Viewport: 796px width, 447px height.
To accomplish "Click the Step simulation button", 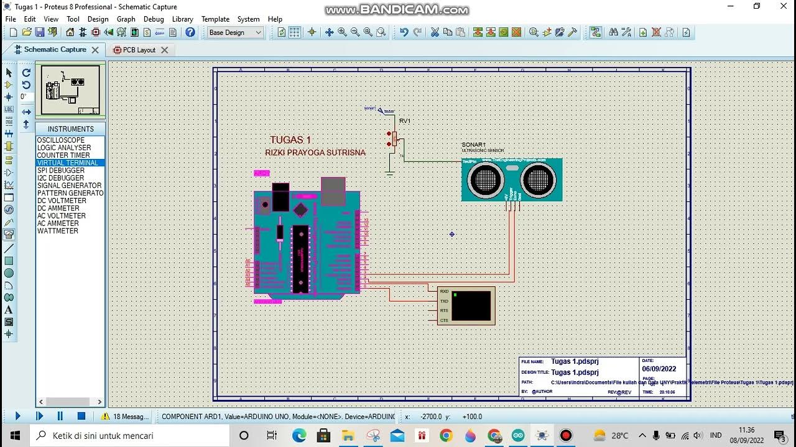I will coord(39,416).
